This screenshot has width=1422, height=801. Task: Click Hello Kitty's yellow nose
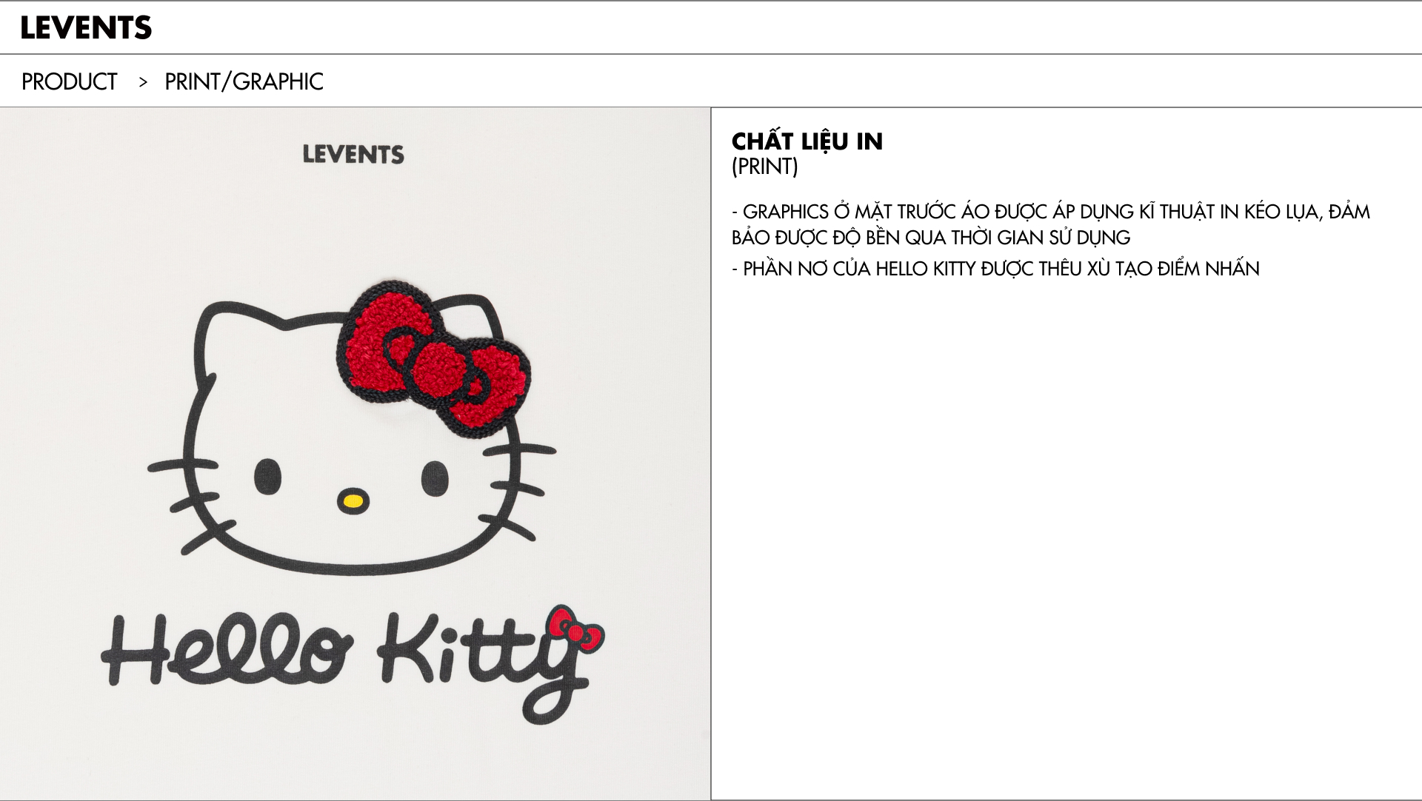(x=353, y=501)
